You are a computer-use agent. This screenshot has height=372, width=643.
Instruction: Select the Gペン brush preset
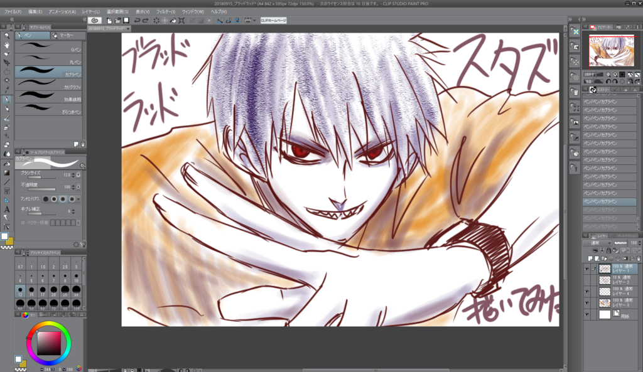point(48,48)
